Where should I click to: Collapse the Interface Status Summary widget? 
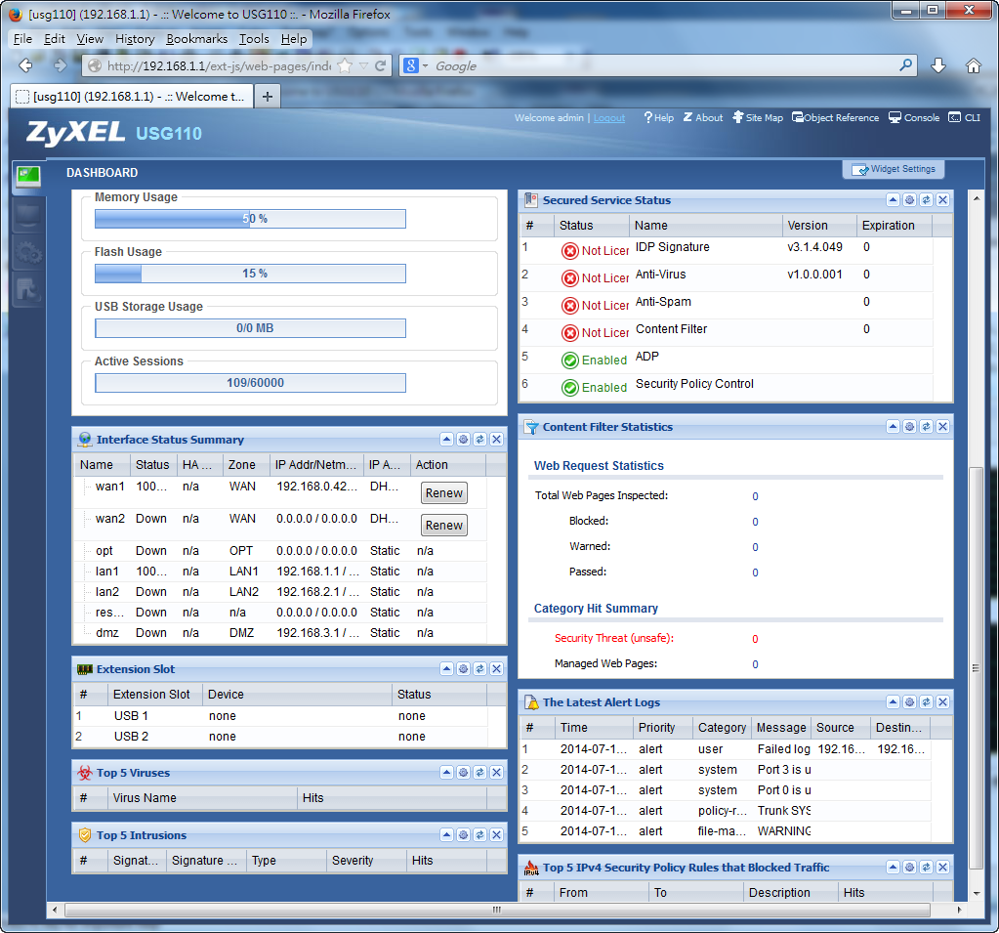tap(446, 440)
